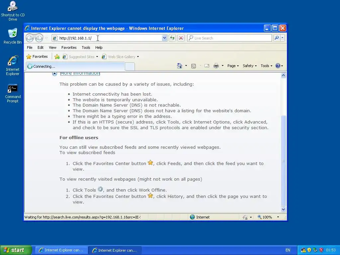Click yellow security shield tray icon

point(309,250)
